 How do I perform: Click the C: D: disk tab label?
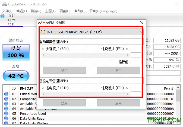[x=12, y=24]
